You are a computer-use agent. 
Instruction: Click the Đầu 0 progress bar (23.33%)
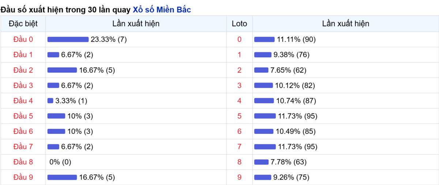click(68, 39)
